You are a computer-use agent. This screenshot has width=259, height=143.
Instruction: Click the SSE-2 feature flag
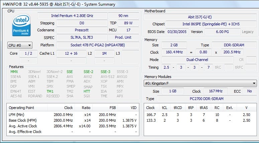[x=88, y=72]
